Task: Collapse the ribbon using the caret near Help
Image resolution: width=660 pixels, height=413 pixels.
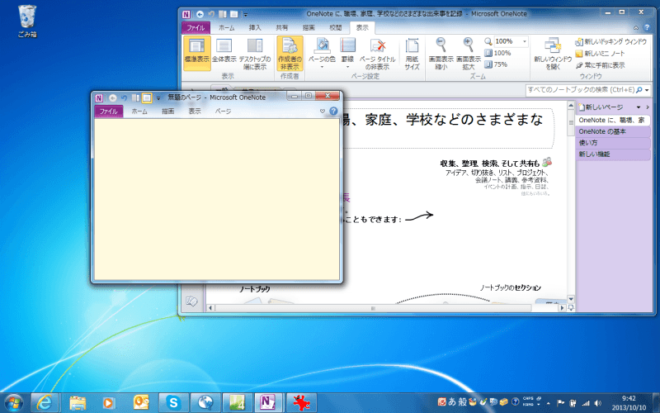Action: (635, 28)
